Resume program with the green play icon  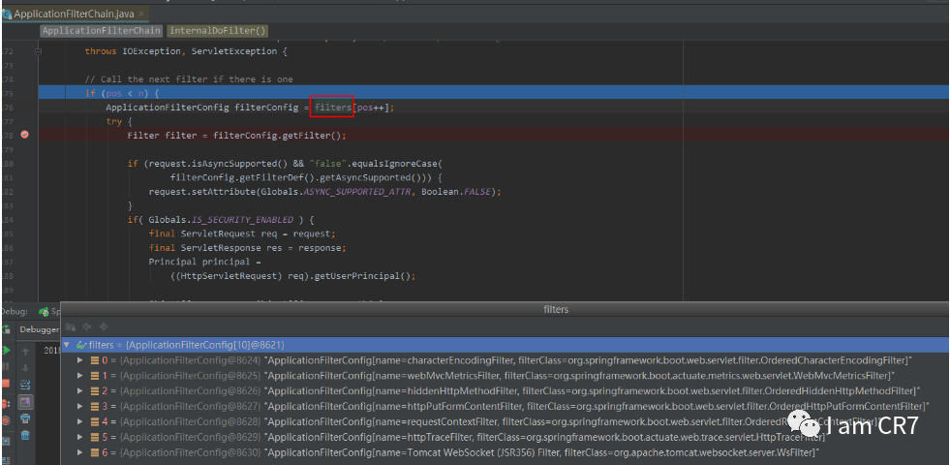click(7, 350)
